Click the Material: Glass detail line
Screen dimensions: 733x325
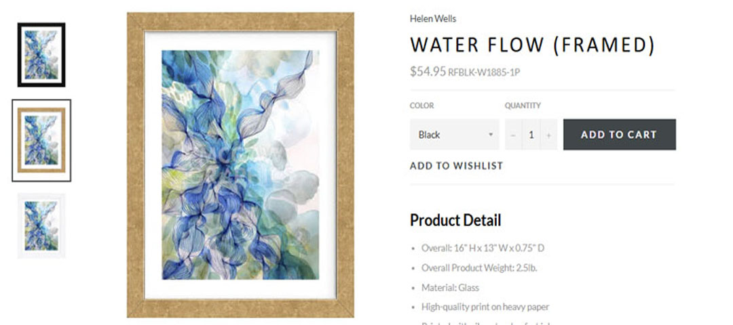(450, 288)
